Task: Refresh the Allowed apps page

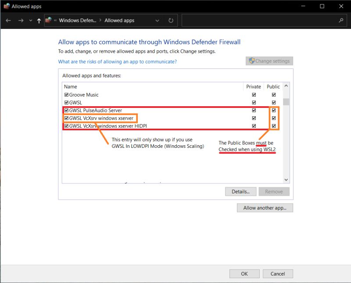Action: tap(171, 21)
